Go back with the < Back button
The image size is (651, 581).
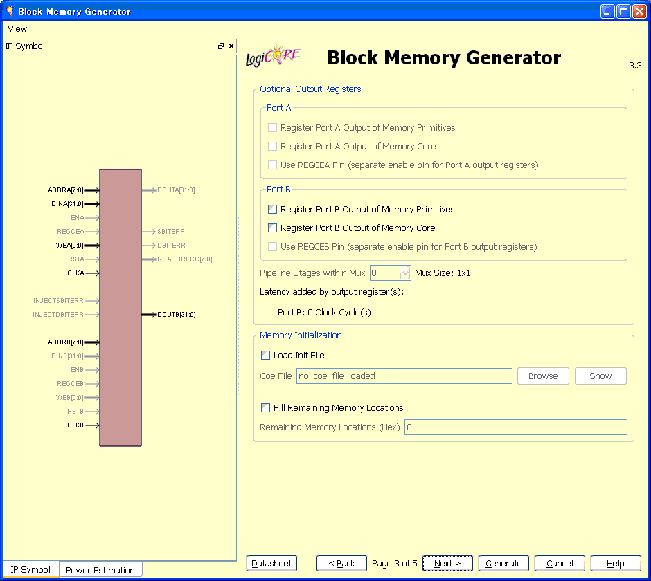(341, 563)
